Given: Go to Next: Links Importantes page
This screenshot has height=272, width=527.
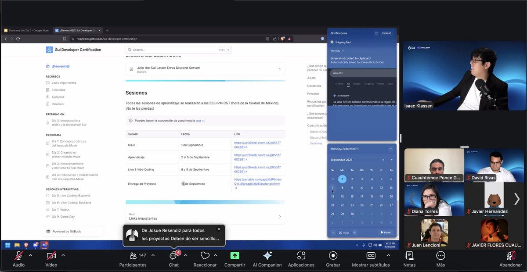Looking at the screenshot, I should pos(205,216).
